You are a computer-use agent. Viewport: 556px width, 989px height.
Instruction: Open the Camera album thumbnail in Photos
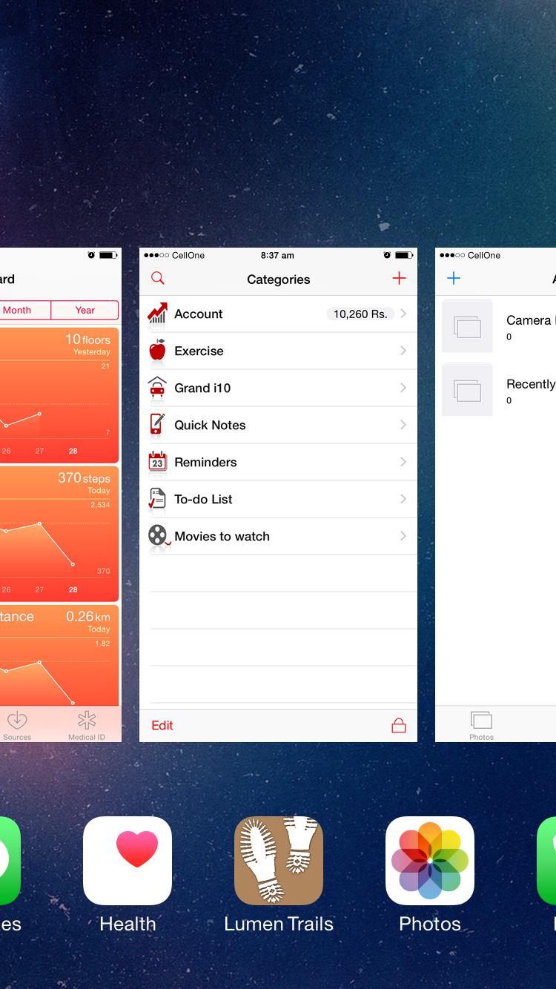point(467,326)
